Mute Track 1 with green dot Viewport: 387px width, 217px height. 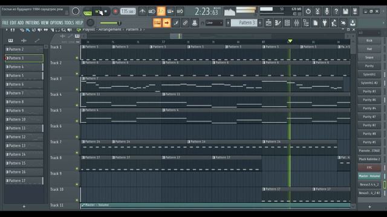(x=77, y=58)
